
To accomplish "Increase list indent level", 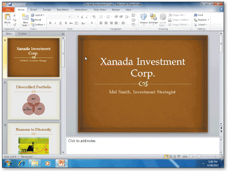I will (x=121, y=17).
